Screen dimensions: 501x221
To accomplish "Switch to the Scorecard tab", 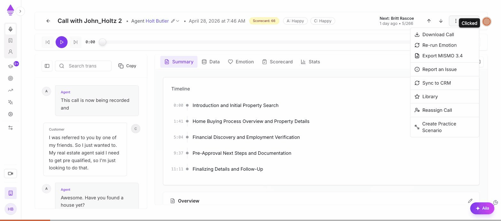I will click(277, 62).
